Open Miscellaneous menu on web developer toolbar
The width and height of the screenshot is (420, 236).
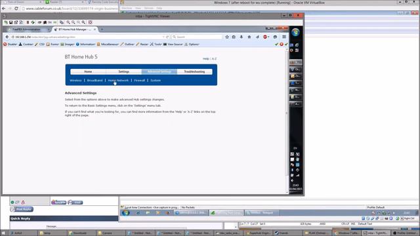point(108,44)
